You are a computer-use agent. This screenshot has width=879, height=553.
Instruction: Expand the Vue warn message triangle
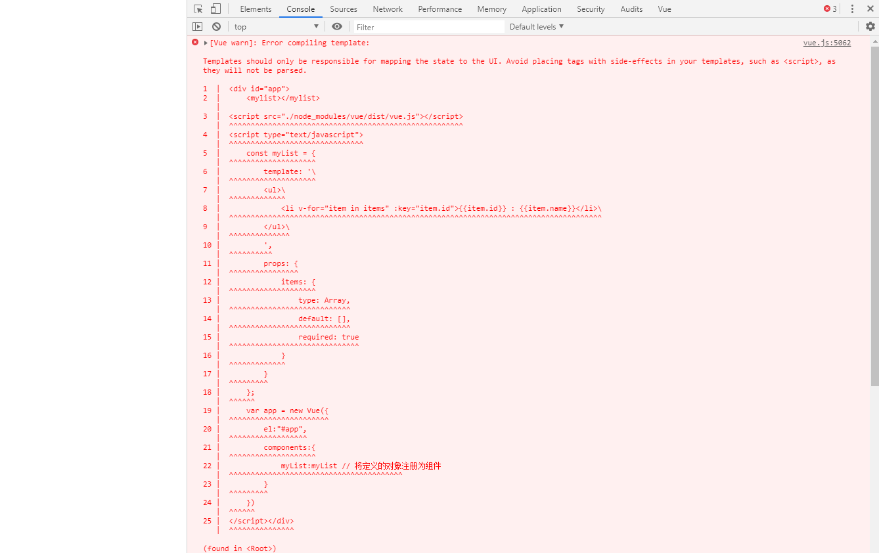click(x=206, y=43)
